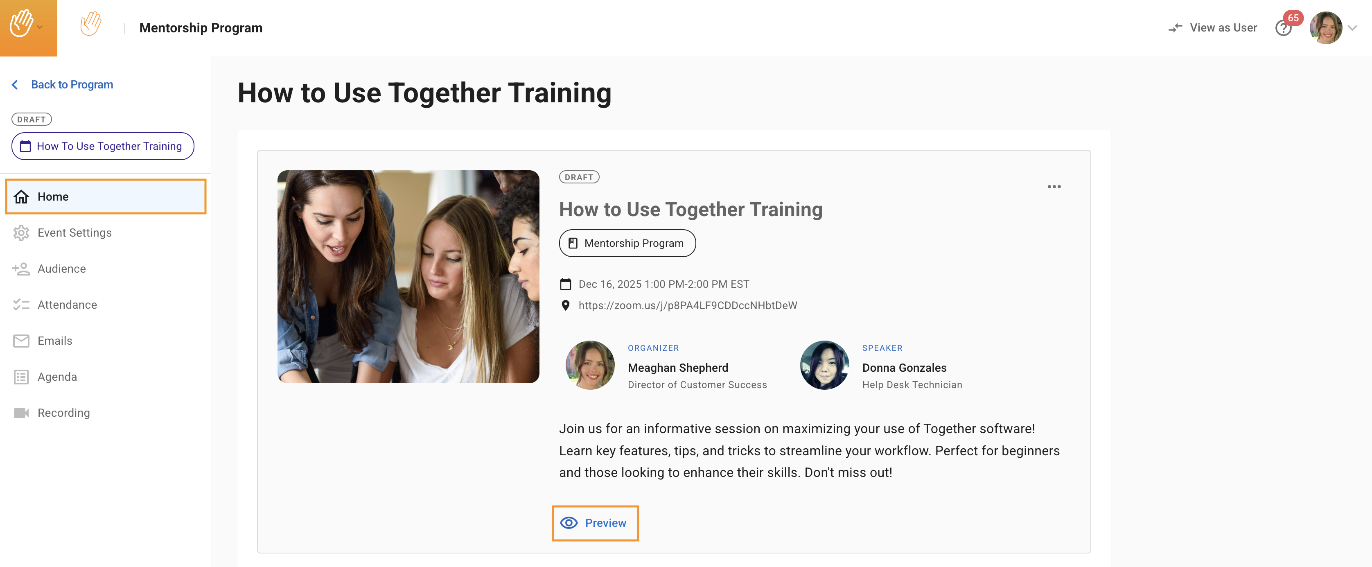Open the Zoom meeting link
Viewport: 1372px width, 567px height.
(688, 305)
